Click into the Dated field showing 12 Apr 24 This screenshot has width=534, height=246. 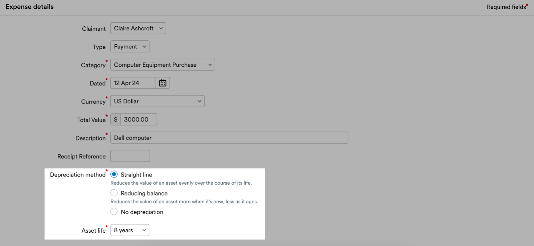pos(133,83)
